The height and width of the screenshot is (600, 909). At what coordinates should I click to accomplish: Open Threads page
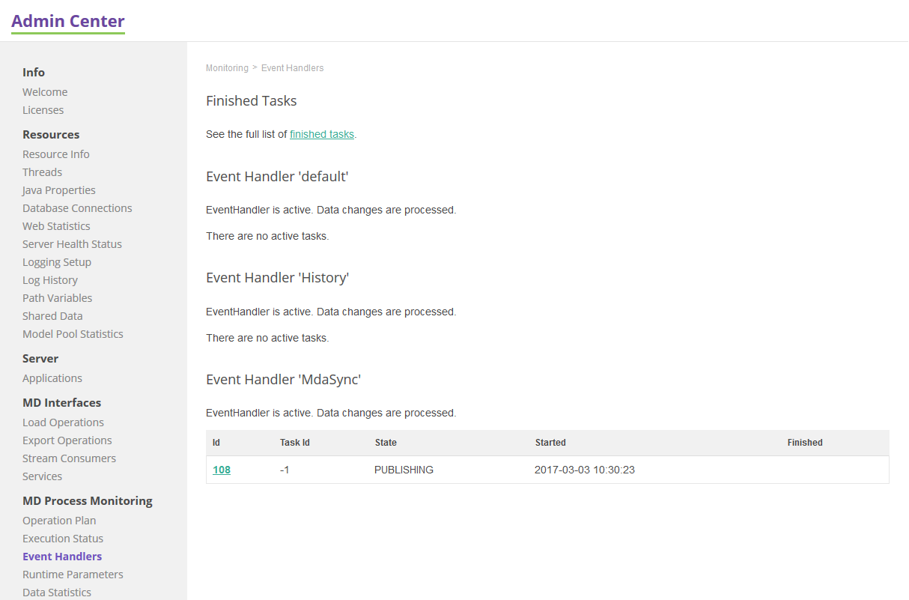[x=42, y=172]
